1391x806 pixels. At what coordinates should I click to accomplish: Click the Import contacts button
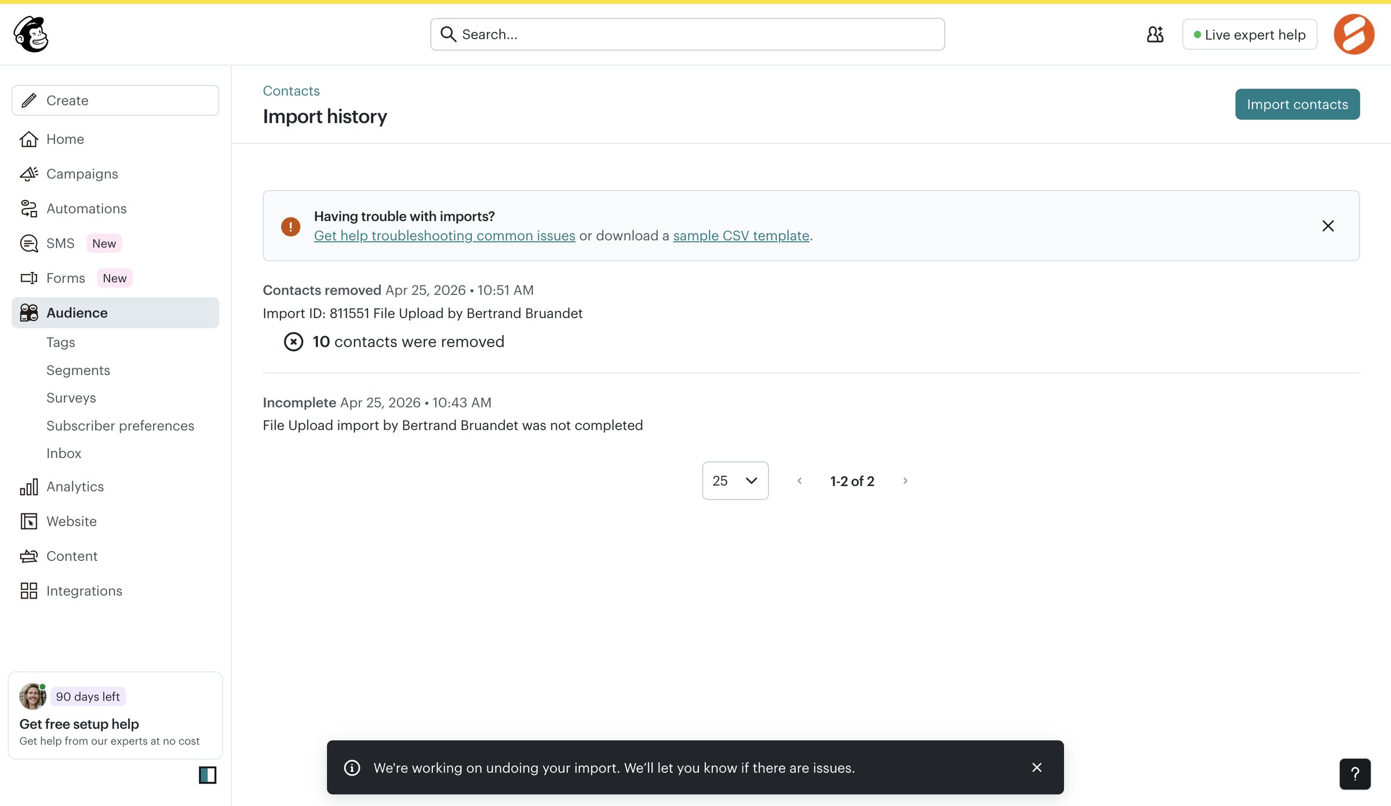point(1297,104)
